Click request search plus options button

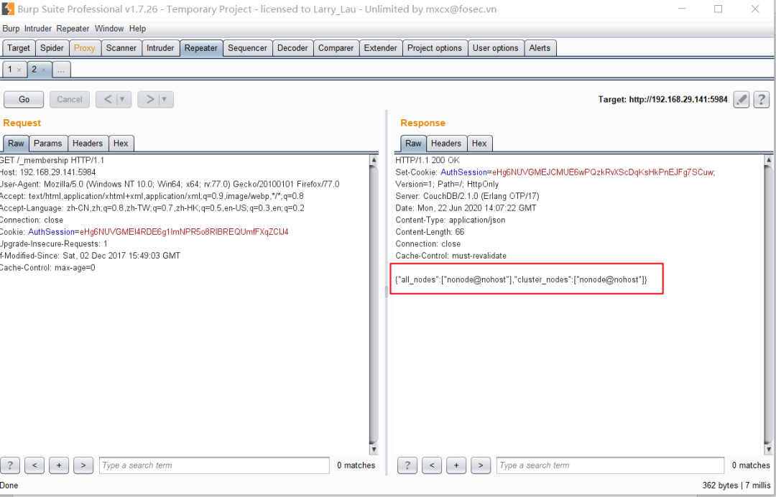[x=59, y=465]
